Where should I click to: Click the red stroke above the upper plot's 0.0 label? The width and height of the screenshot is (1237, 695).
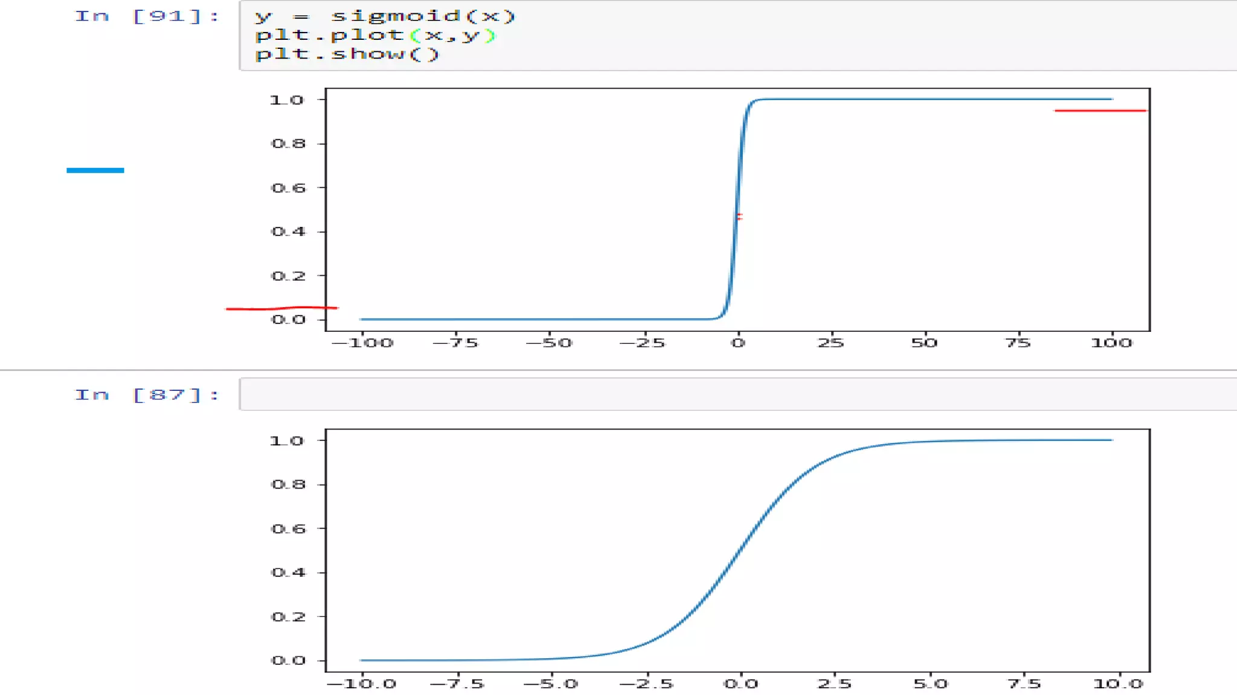pyautogui.click(x=281, y=308)
